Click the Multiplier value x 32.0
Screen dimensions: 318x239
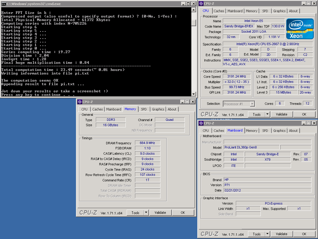236,82
